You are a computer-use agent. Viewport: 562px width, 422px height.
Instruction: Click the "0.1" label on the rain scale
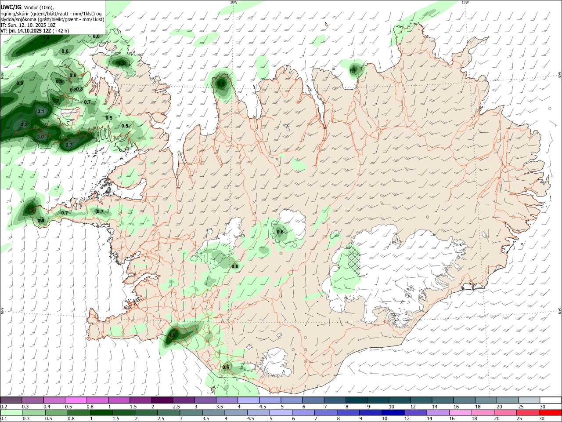[x=4, y=419]
